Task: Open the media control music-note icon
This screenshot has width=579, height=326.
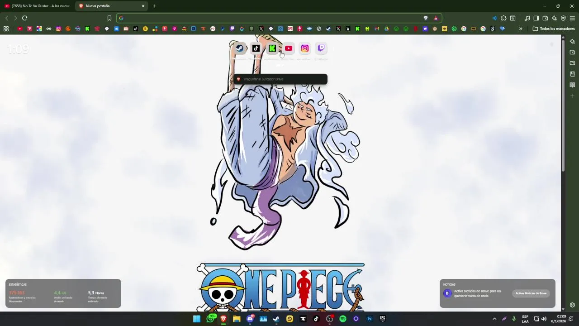Action: 527,18
